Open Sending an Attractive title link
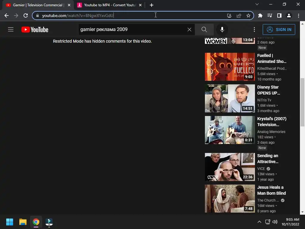The height and width of the screenshot is (229, 305). coord(268,159)
